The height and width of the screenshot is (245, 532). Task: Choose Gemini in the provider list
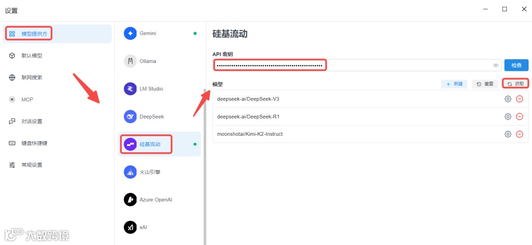tap(160, 33)
